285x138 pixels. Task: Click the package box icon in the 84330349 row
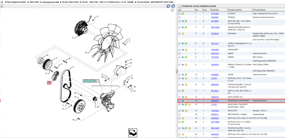(183, 34)
